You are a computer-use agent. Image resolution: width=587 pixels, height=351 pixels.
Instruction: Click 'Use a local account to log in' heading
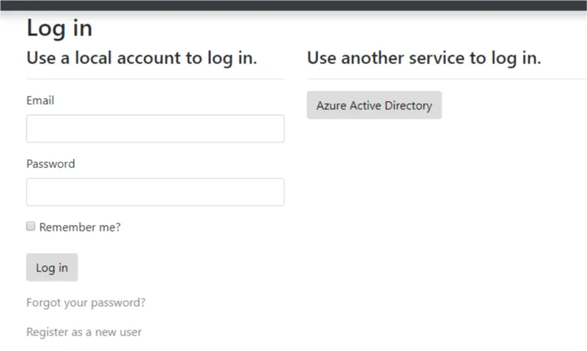142,58
